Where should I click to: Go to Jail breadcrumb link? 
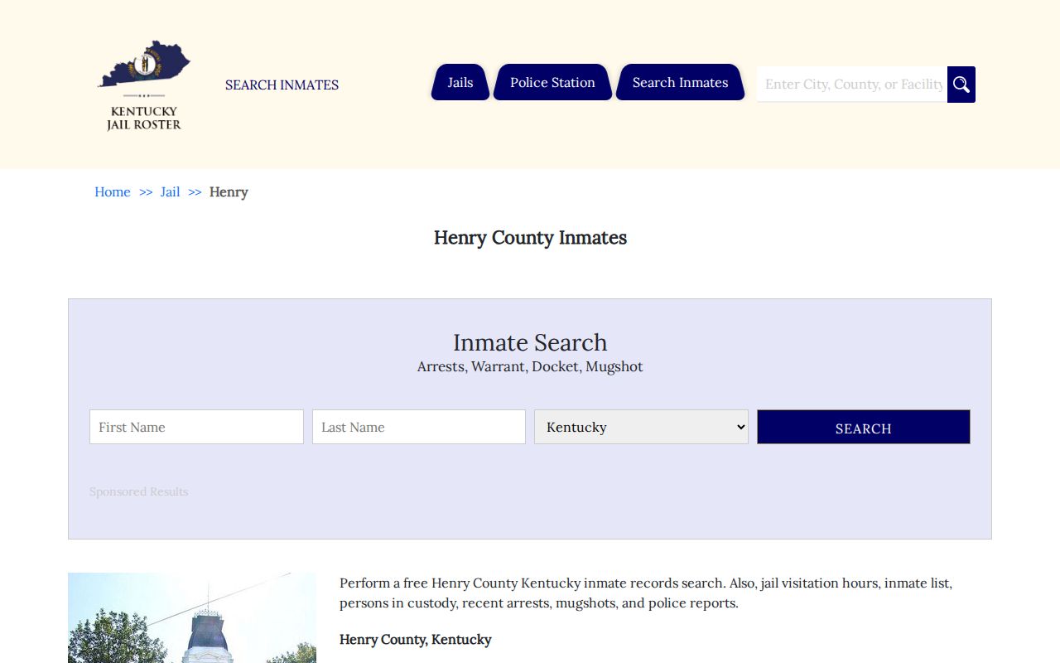tap(171, 191)
